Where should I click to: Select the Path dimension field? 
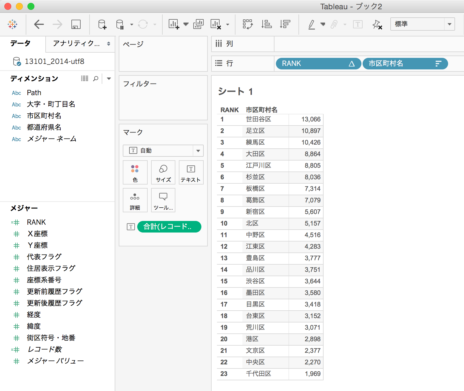coord(34,93)
